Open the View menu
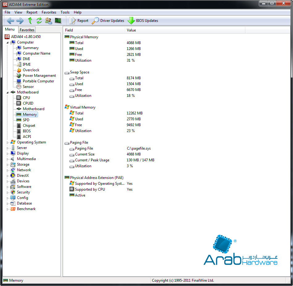This screenshot has width=293, height=286. pyautogui.click(x=18, y=12)
